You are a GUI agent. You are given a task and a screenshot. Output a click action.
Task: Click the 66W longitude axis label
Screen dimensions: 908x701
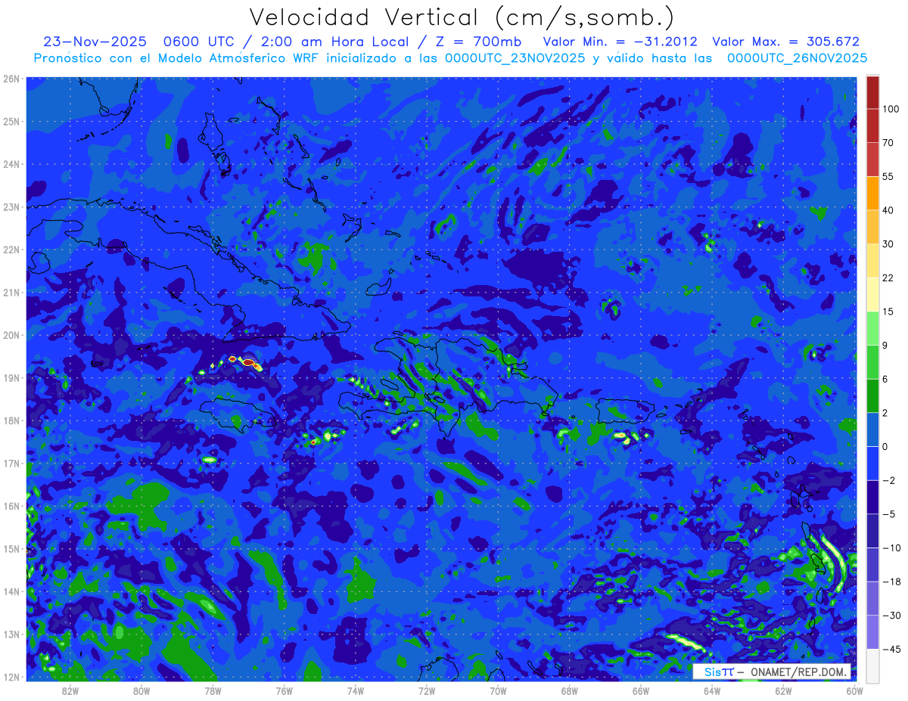641,690
